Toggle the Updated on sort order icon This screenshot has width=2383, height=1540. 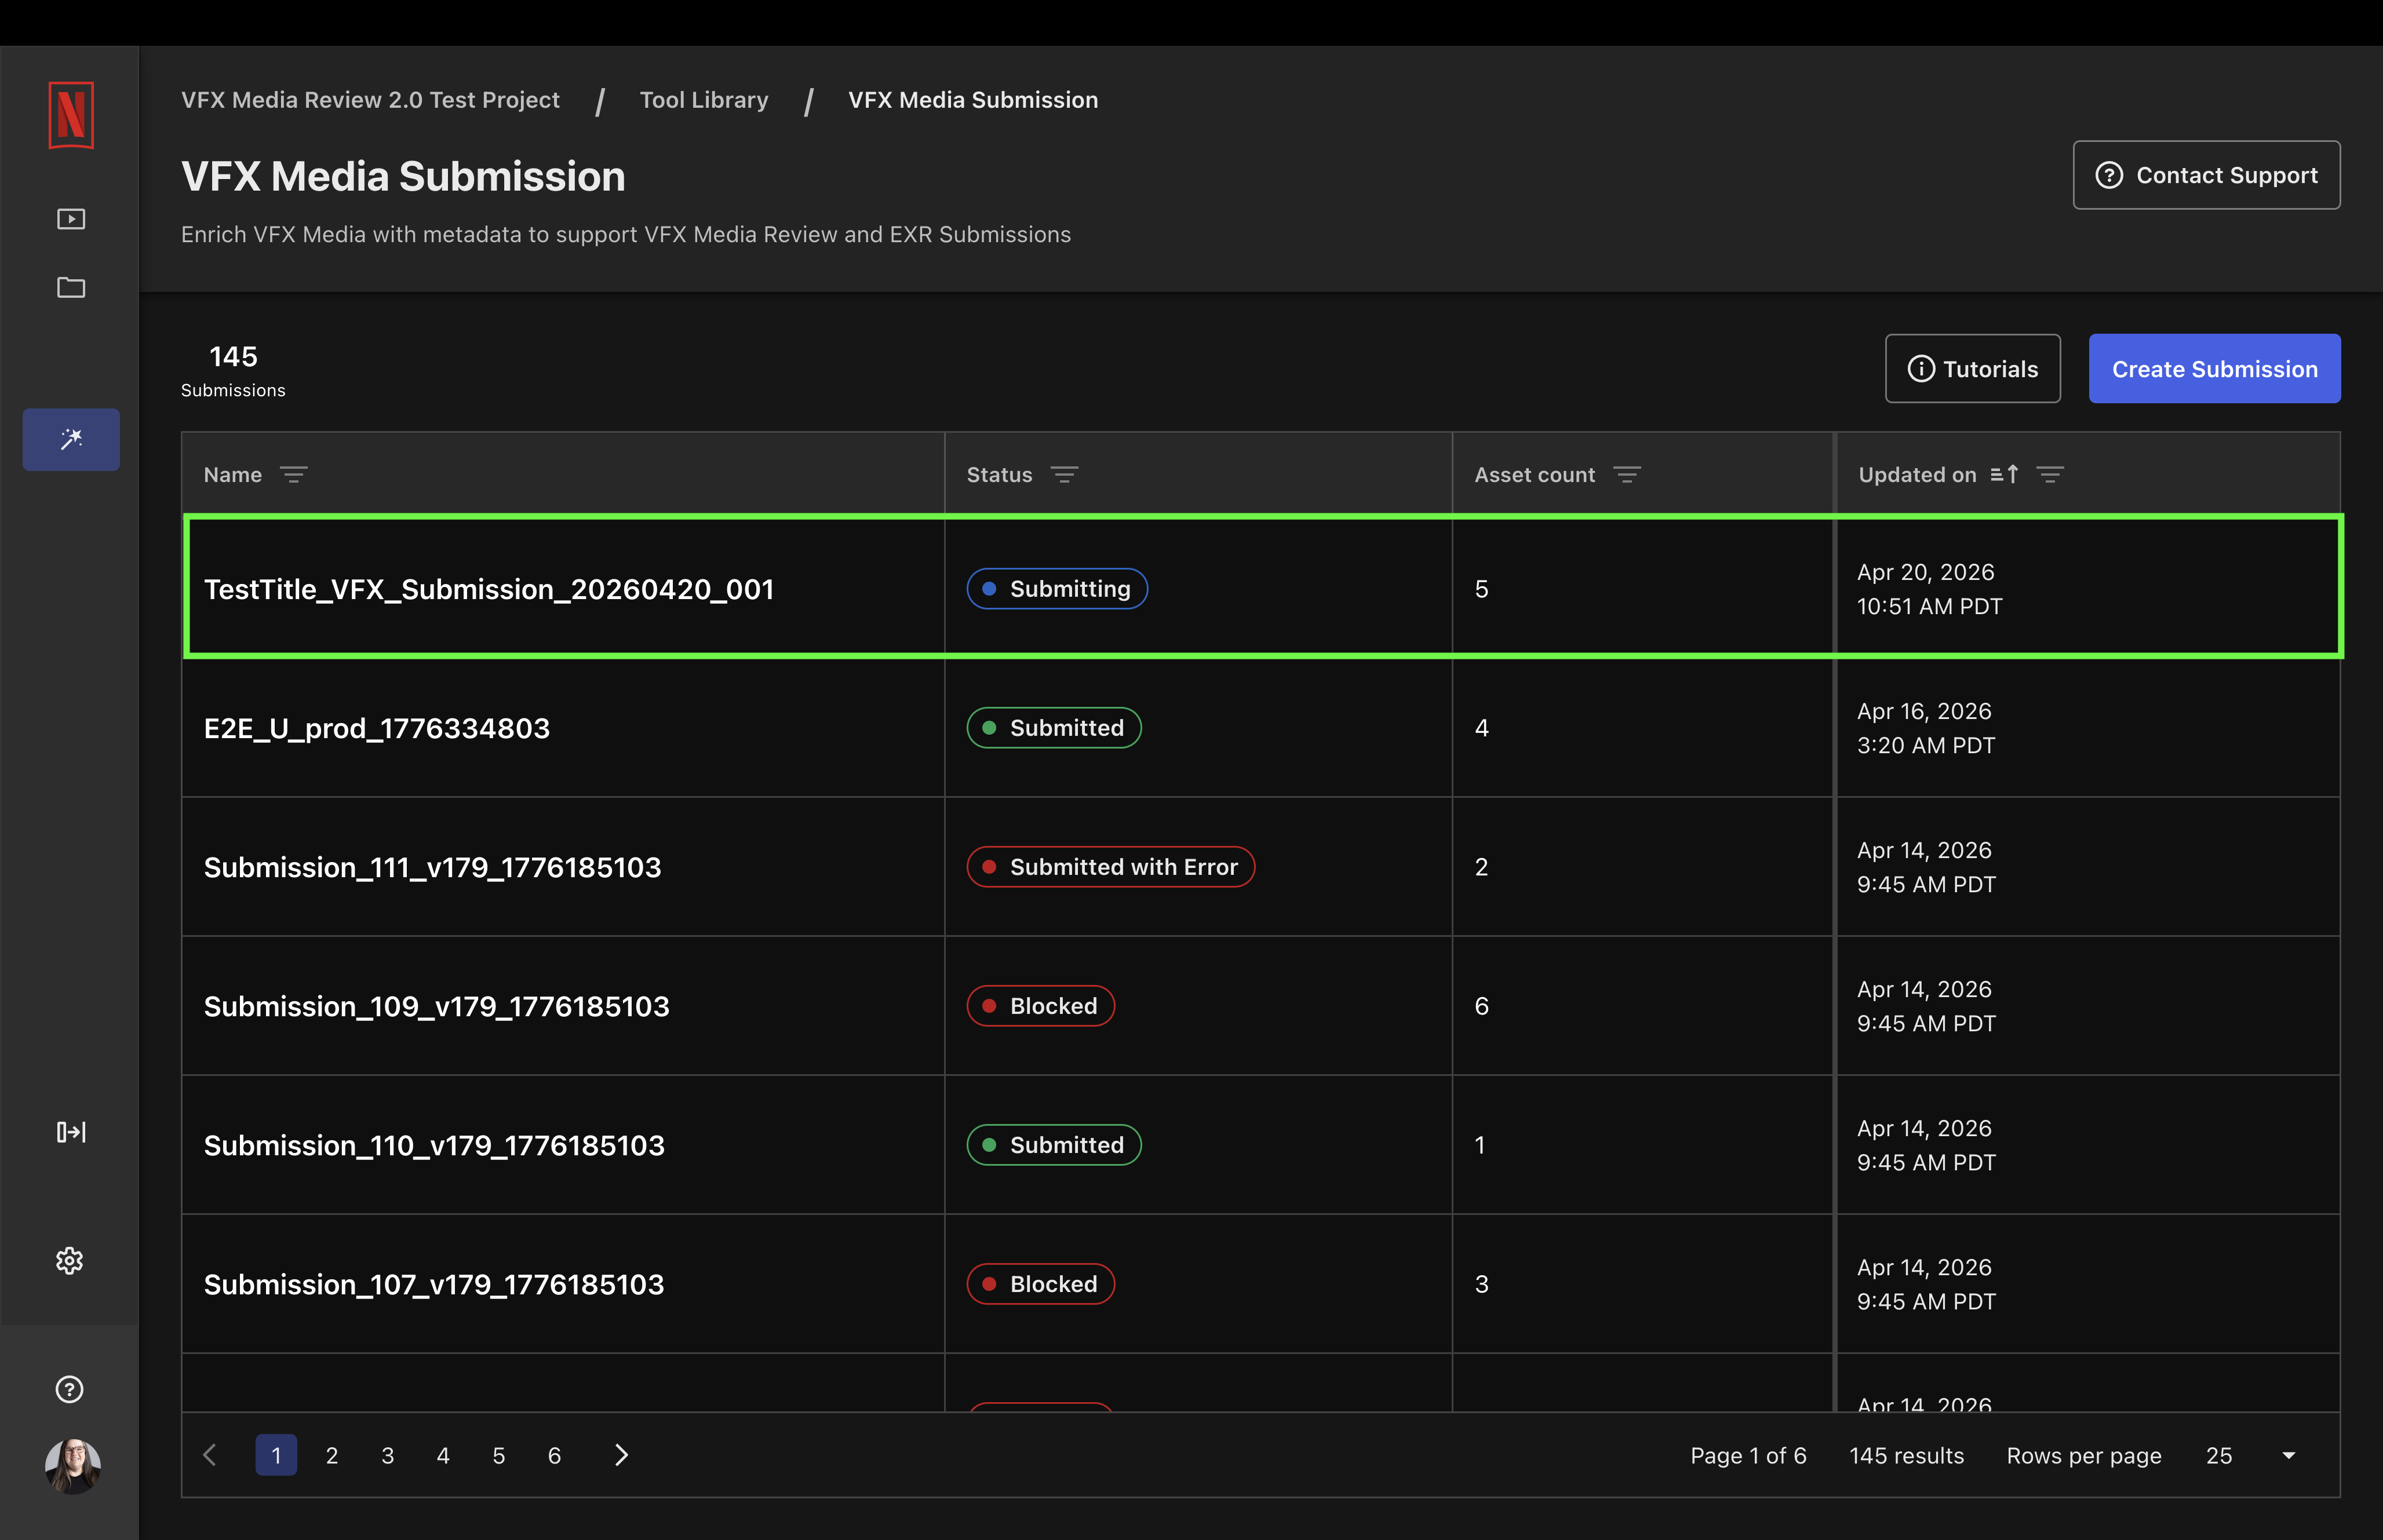(x=2004, y=475)
